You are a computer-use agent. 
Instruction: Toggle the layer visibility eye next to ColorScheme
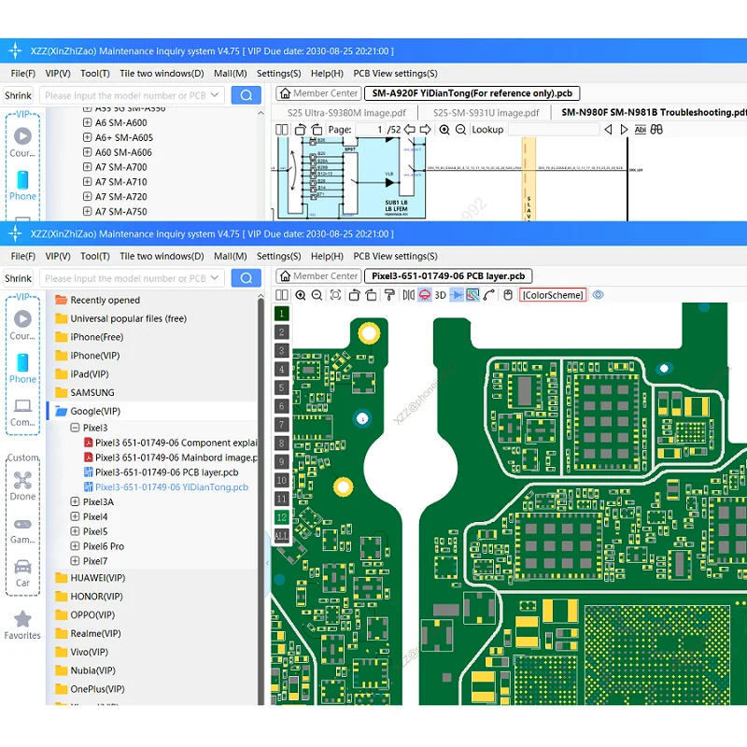pyautogui.click(x=598, y=295)
